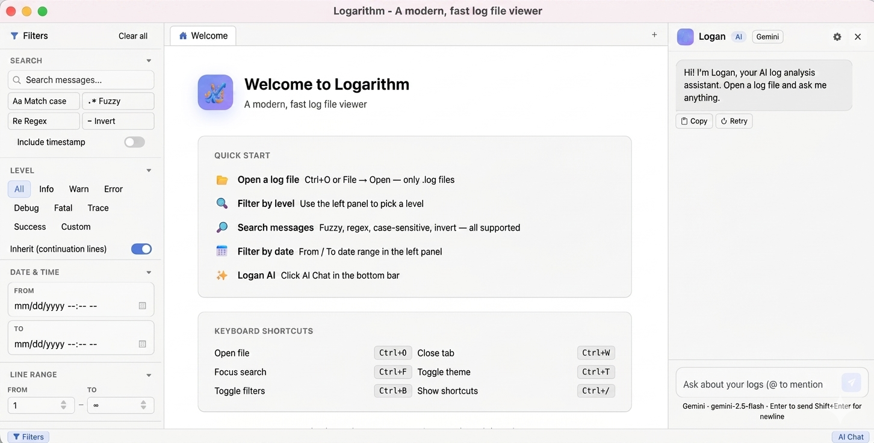Click the magnifier icon beside Search messages
This screenshot has width=874, height=443.
(222, 228)
